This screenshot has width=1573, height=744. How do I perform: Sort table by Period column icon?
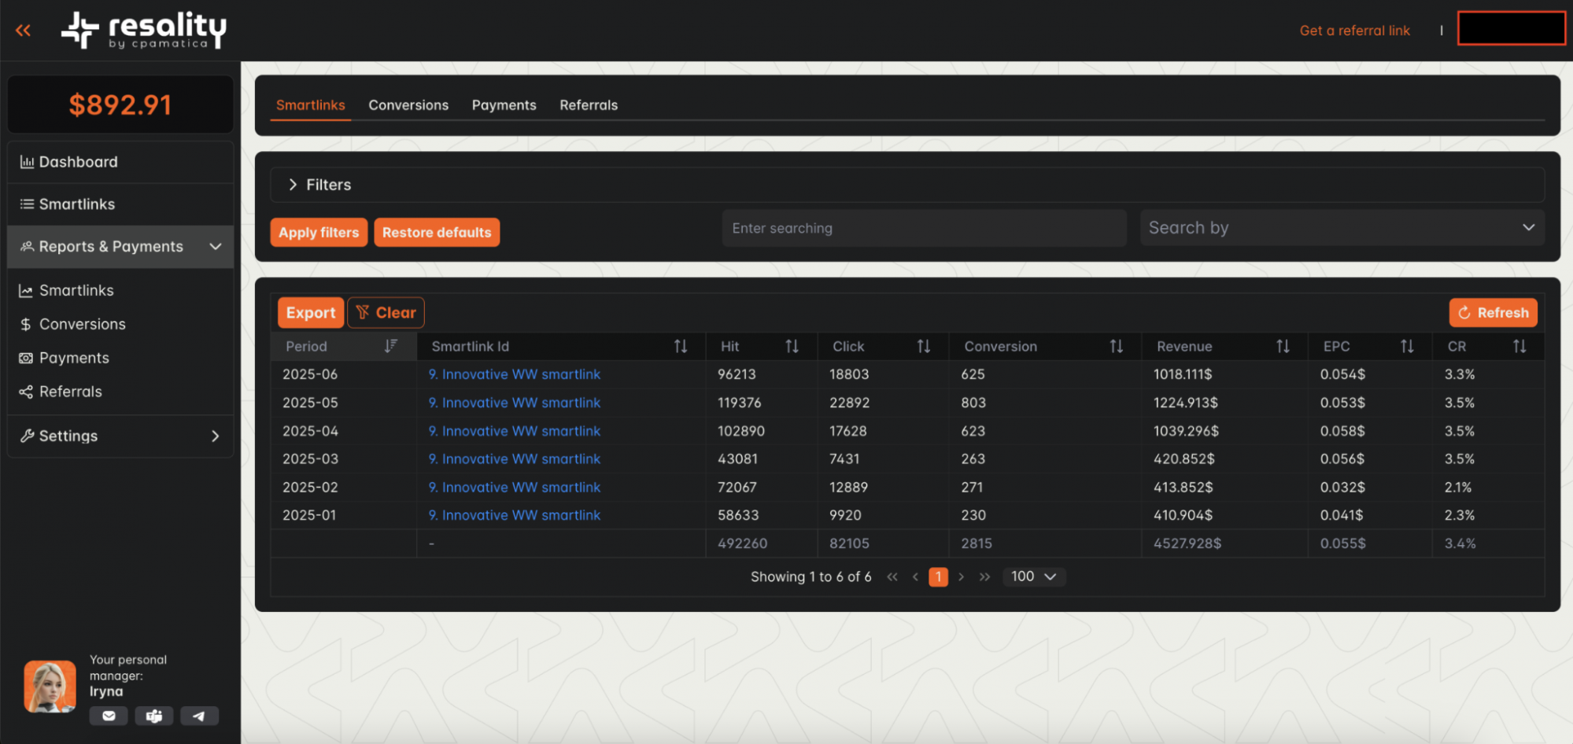[390, 346]
